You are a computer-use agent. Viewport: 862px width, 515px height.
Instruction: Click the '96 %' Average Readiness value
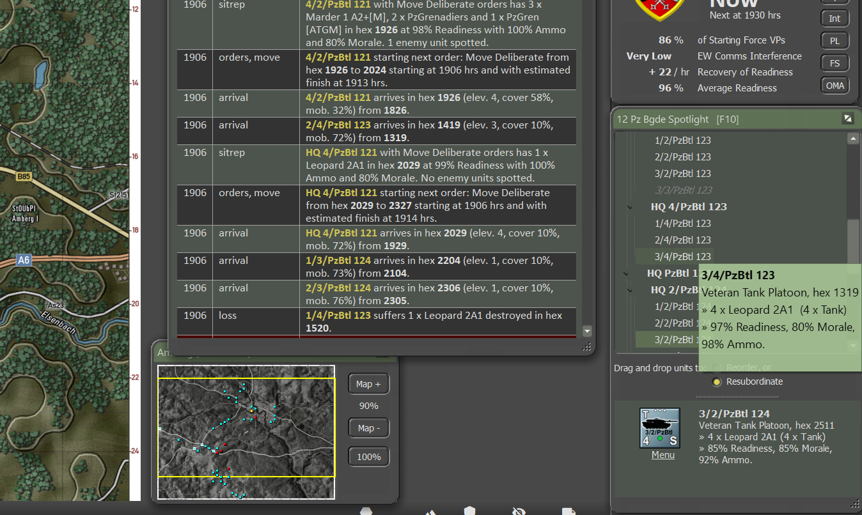pos(671,88)
